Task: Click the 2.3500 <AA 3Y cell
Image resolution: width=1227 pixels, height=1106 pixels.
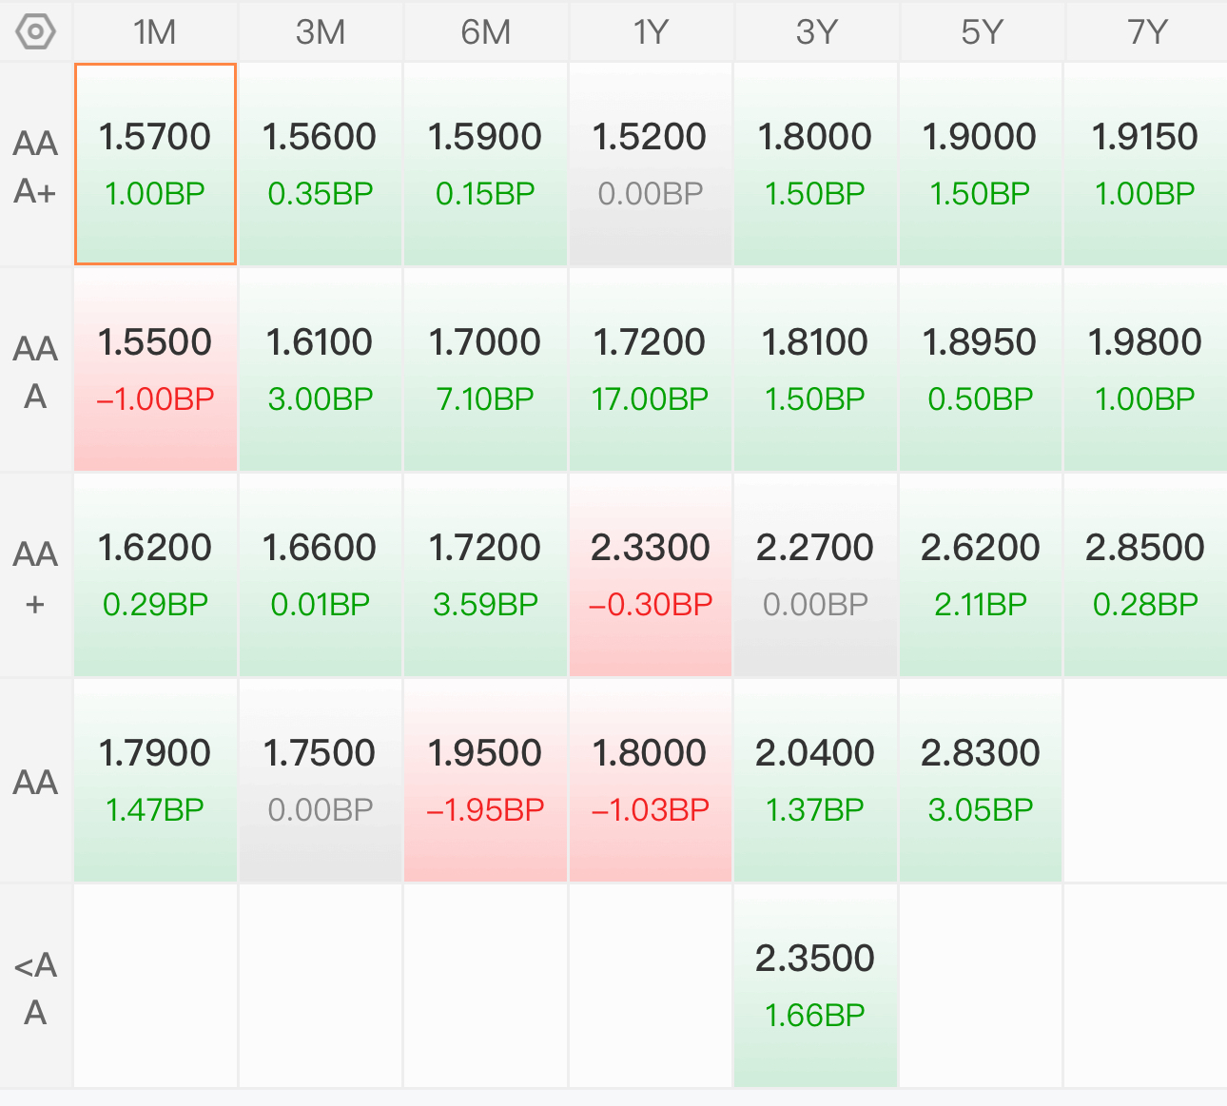Action: coord(815,986)
